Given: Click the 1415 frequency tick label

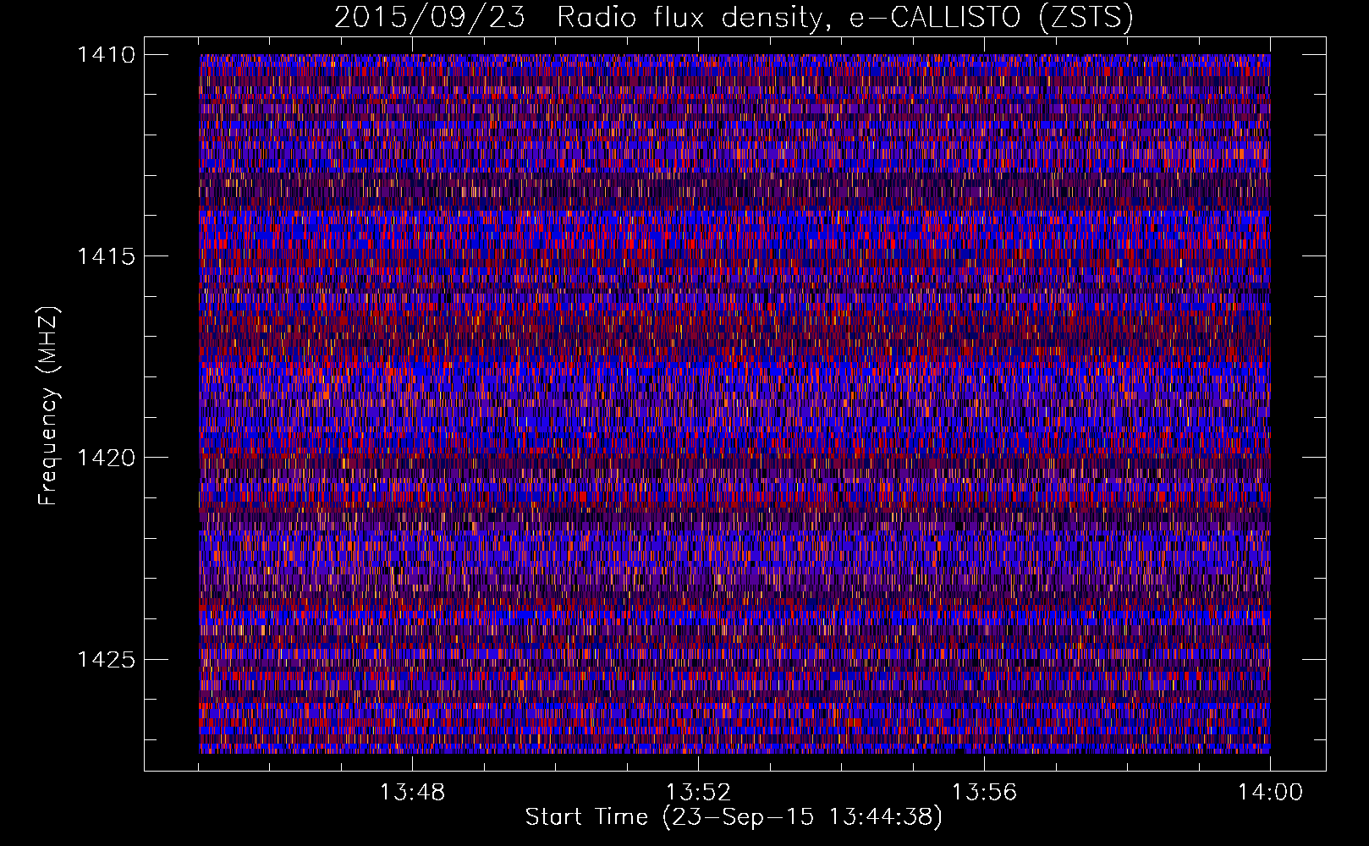Looking at the screenshot, I should click(106, 256).
